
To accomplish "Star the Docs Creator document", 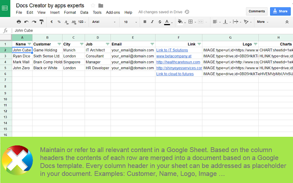I will click(92, 5).
